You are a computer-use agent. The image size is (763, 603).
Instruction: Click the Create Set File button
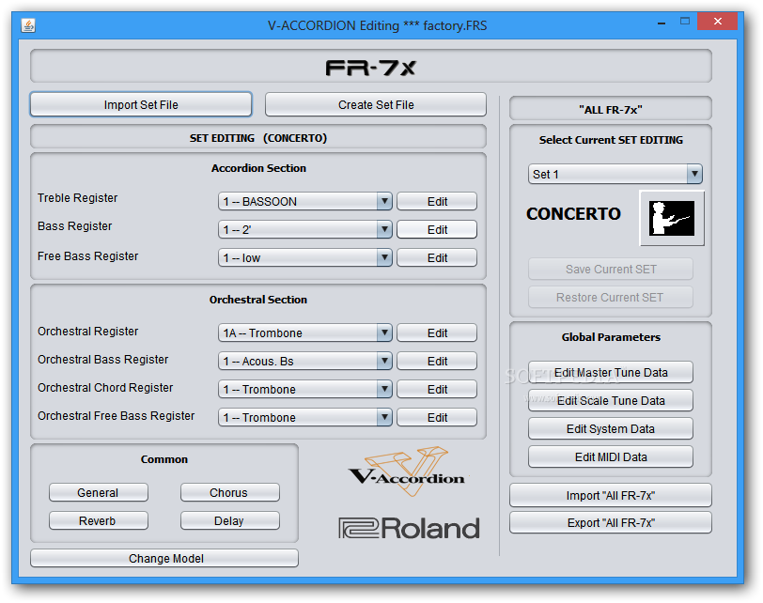(376, 104)
